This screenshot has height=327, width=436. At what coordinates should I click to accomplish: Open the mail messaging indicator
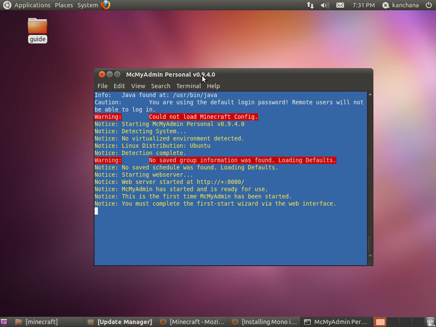340,5
